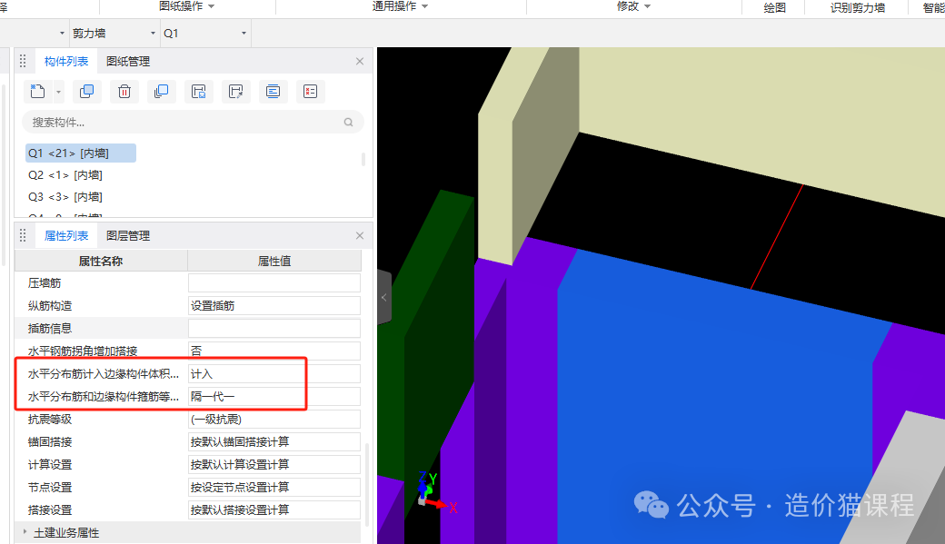Viewport: 945px width, 544px height.
Task: Click the New component icon
Action: (38, 92)
